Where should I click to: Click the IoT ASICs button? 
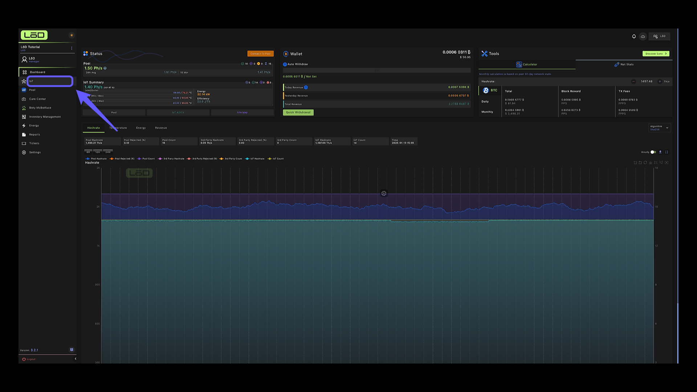click(178, 113)
